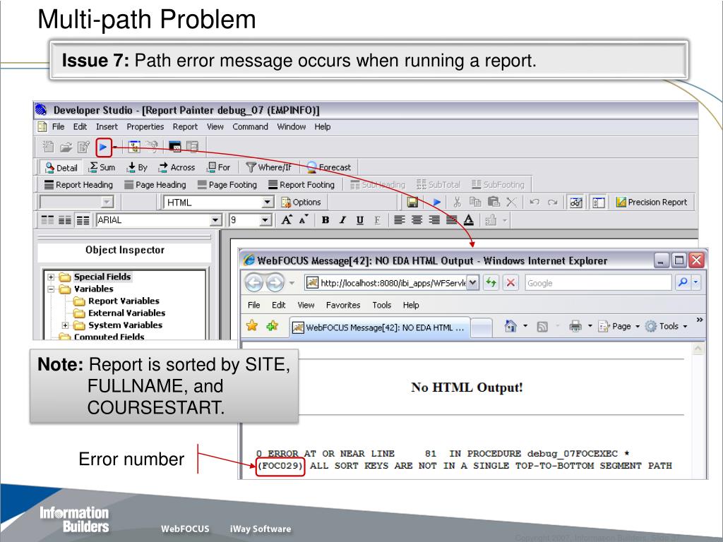Click the Forward arrow in Internet Explorer
The width and height of the screenshot is (723, 542).
(275, 282)
